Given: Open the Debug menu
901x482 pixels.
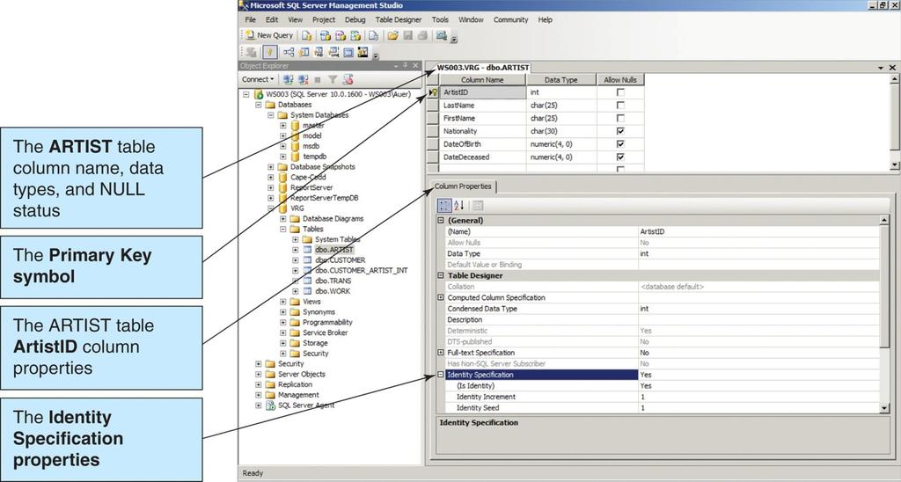Looking at the screenshot, I should [x=355, y=19].
